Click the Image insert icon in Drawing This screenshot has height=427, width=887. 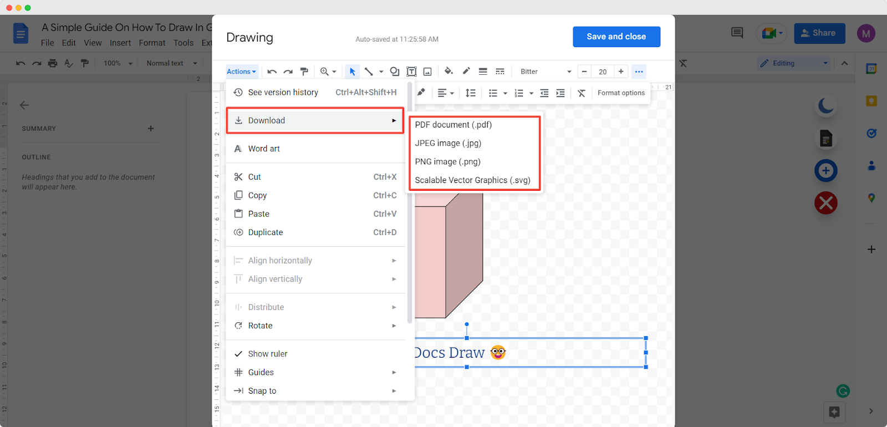click(x=427, y=72)
